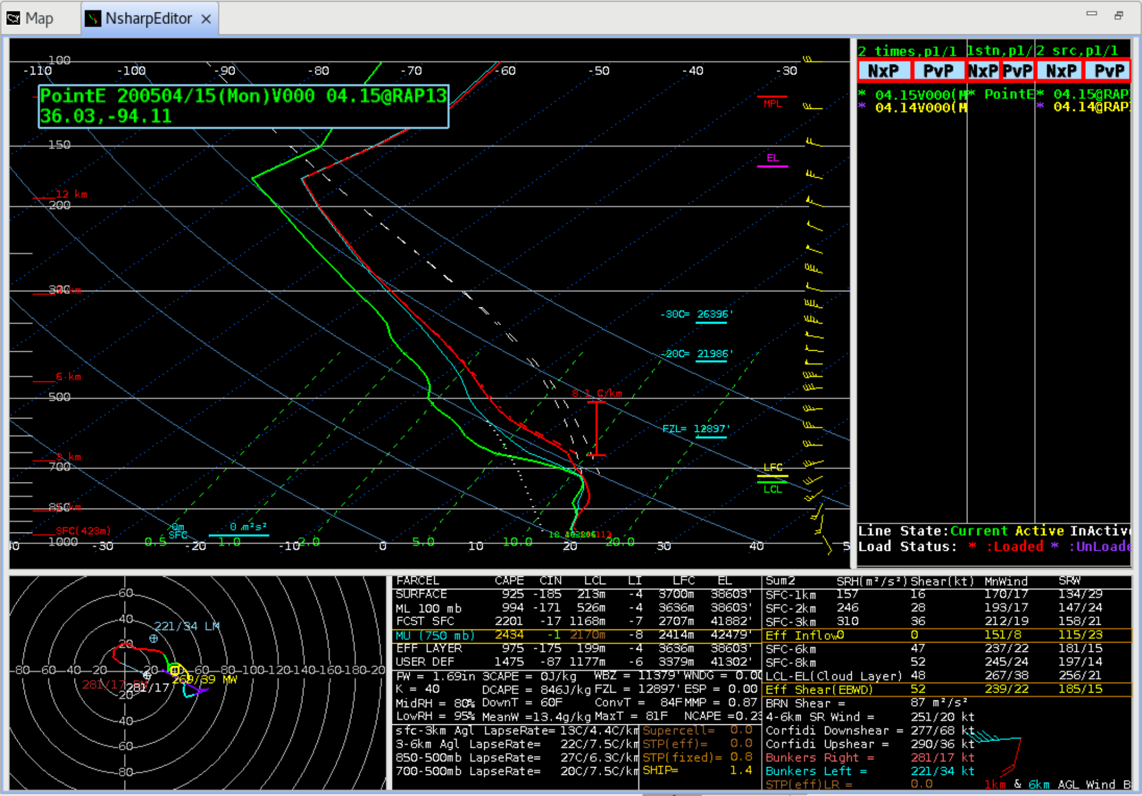This screenshot has width=1142, height=796.
Task: Click the PW = 1.69in value
Action: pyautogui.click(x=435, y=676)
